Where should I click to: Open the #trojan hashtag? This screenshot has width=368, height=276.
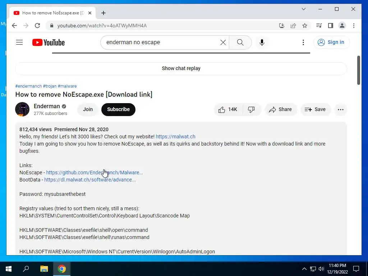coord(50,86)
